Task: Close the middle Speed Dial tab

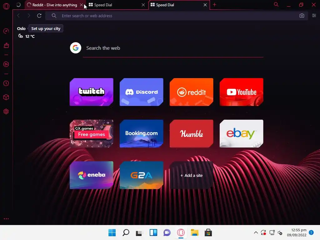Action: coord(143,5)
